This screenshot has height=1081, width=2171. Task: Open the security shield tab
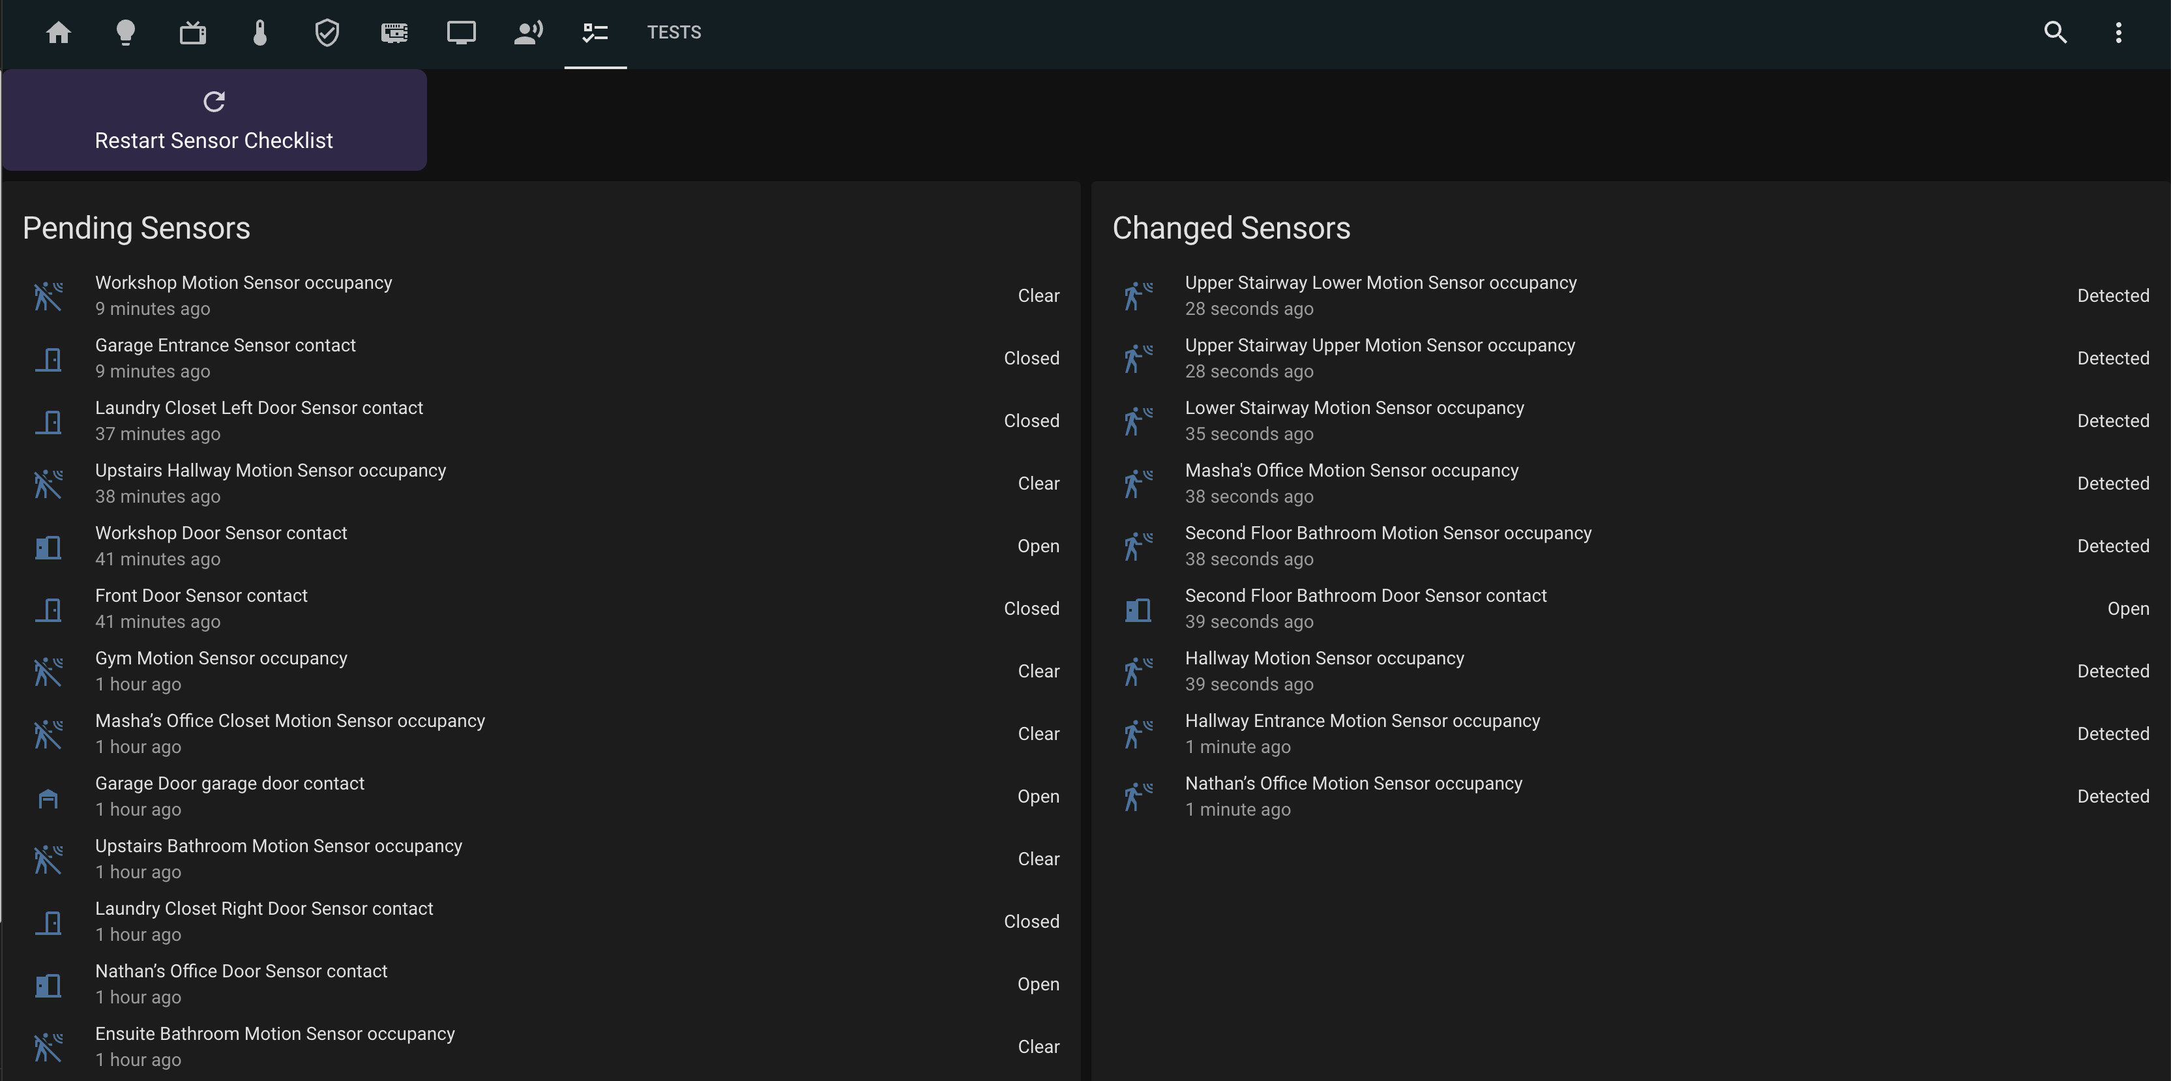click(327, 33)
